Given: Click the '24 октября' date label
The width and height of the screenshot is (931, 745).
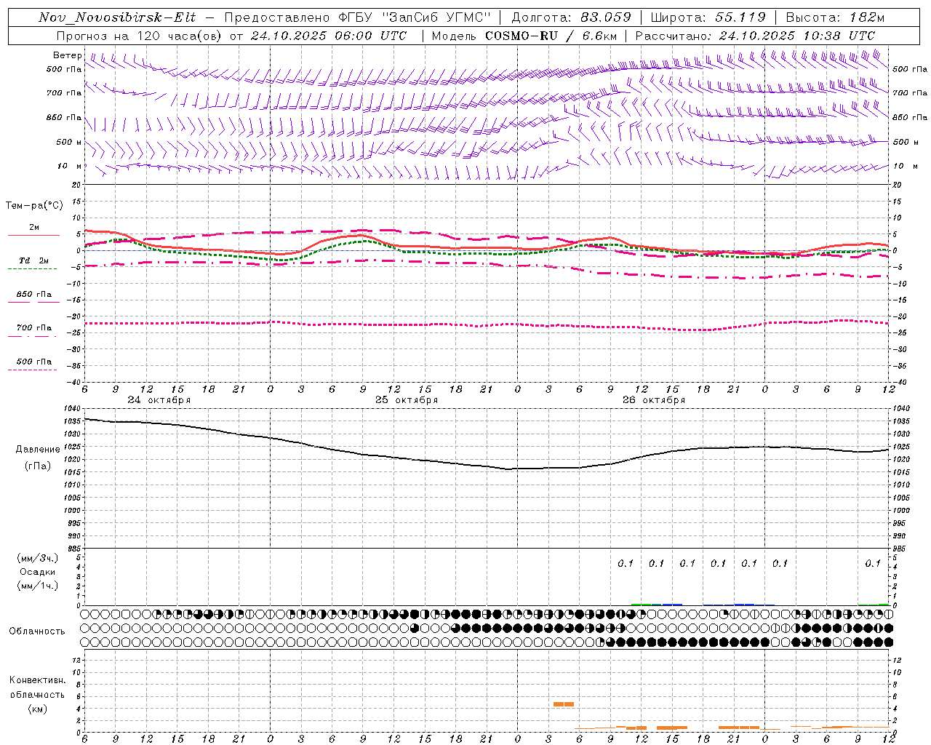Looking at the screenshot, I should pos(159,400).
